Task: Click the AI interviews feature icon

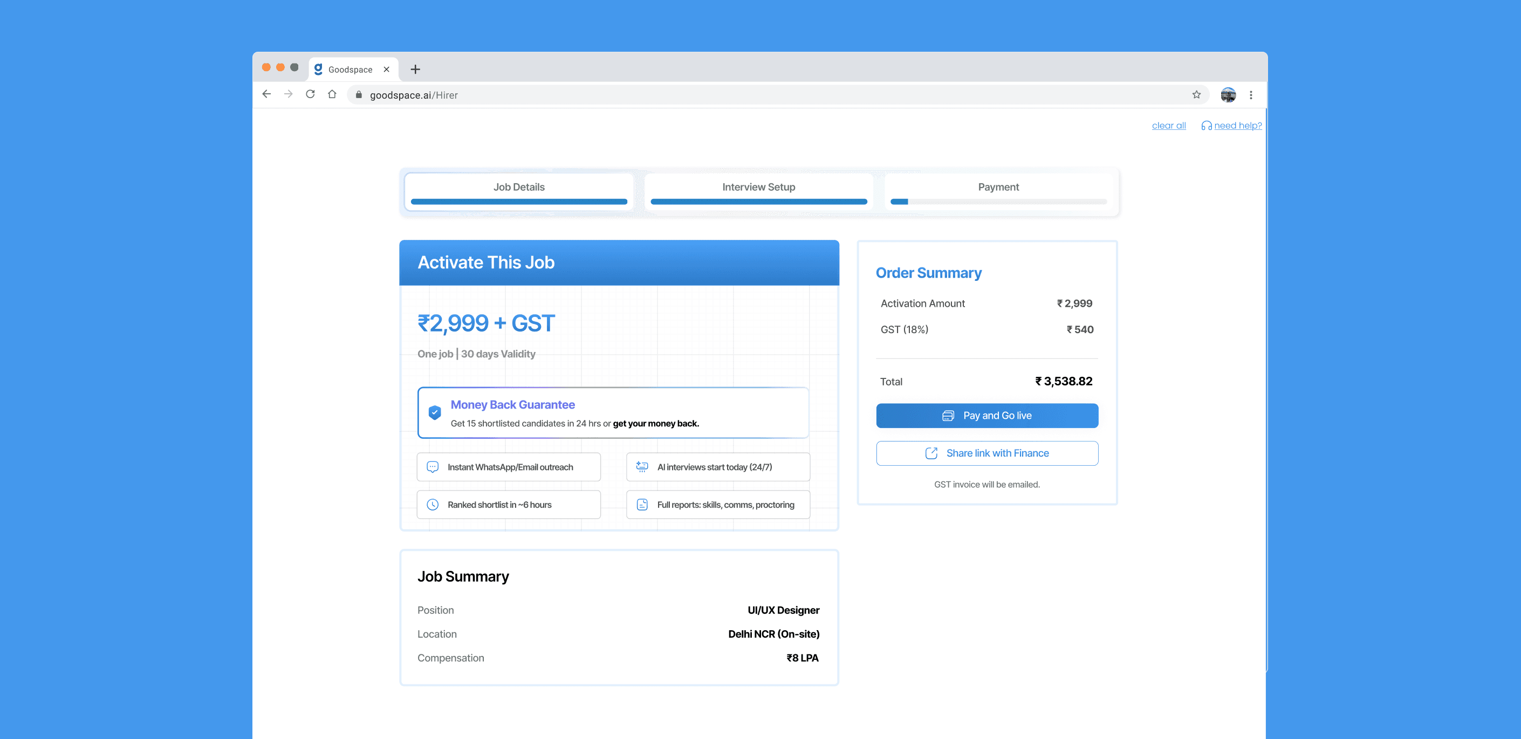Action: (642, 467)
